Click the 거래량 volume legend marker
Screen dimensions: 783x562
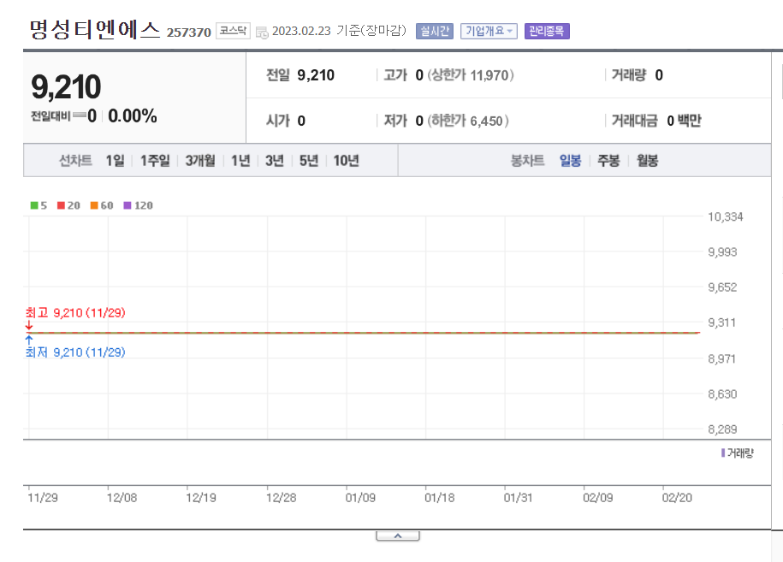point(723,453)
